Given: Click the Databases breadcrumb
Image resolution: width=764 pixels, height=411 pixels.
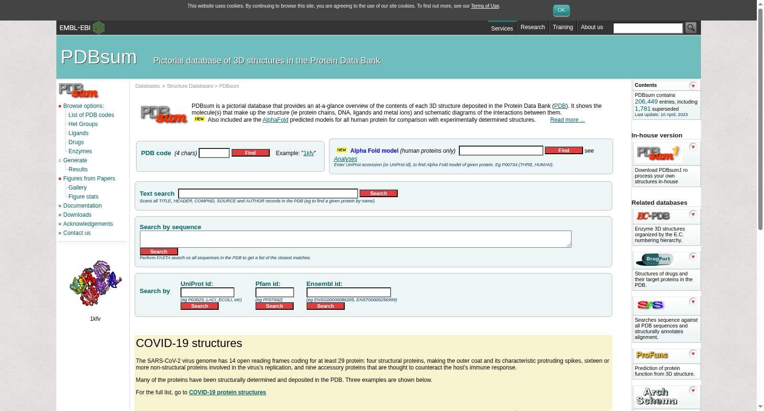Looking at the screenshot, I should [148, 86].
